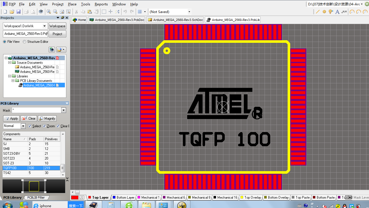Select the Place Pad tool

click(x=324, y=12)
